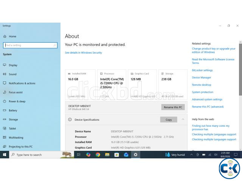Collapse the Device Specifications section
The width and height of the screenshot is (242, 181).
[183, 120]
